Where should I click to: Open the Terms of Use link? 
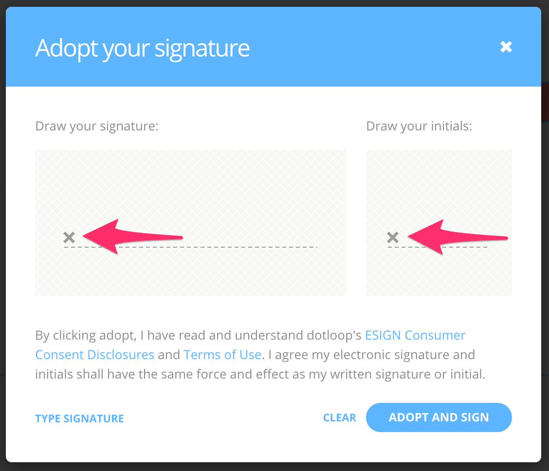tap(222, 354)
